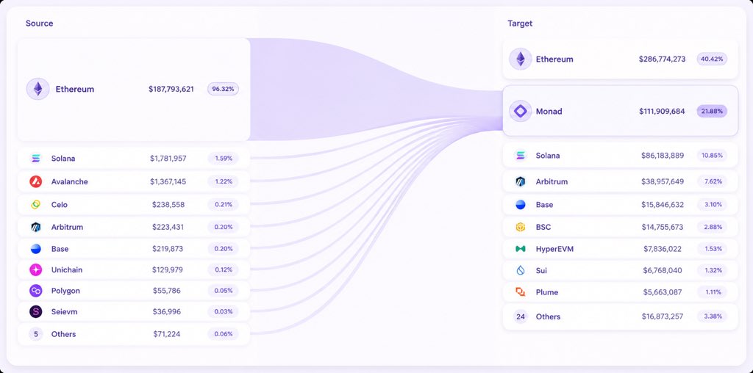Screen dimensions: 753x373
Task: Click the $7,836,022 HyperEVM value
Action: pos(663,249)
